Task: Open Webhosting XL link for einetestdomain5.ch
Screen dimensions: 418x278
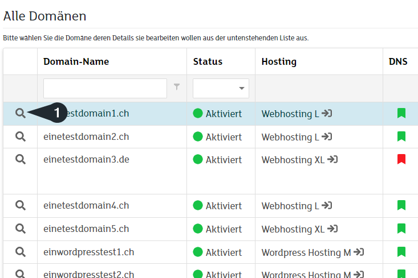Action: click(x=293, y=229)
